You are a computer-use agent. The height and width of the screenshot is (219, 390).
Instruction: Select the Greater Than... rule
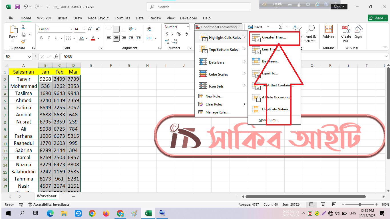(274, 37)
